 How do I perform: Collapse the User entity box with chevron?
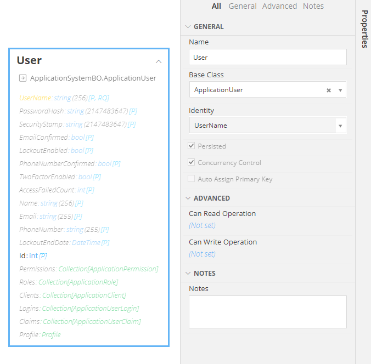point(159,61)
